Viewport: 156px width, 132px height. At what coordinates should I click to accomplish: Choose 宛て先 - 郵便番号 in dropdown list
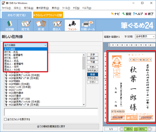pyautogui.click(x=26, y=55)
